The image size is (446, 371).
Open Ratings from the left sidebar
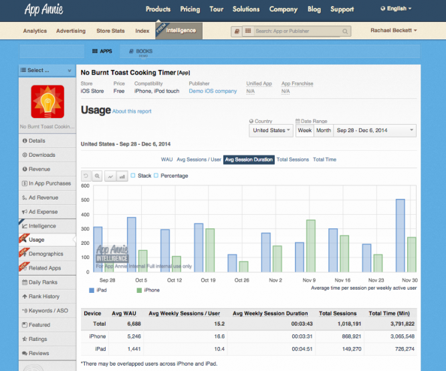coord(37,339)
